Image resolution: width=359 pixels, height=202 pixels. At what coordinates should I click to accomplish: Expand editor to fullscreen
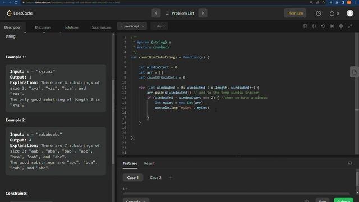[350, 26]
